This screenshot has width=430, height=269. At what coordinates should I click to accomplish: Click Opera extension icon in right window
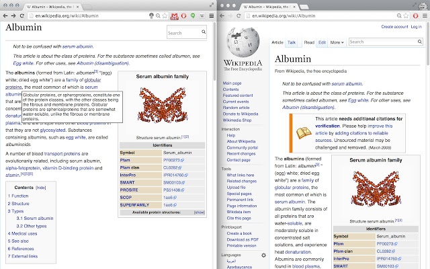click(x=416, y=16)
